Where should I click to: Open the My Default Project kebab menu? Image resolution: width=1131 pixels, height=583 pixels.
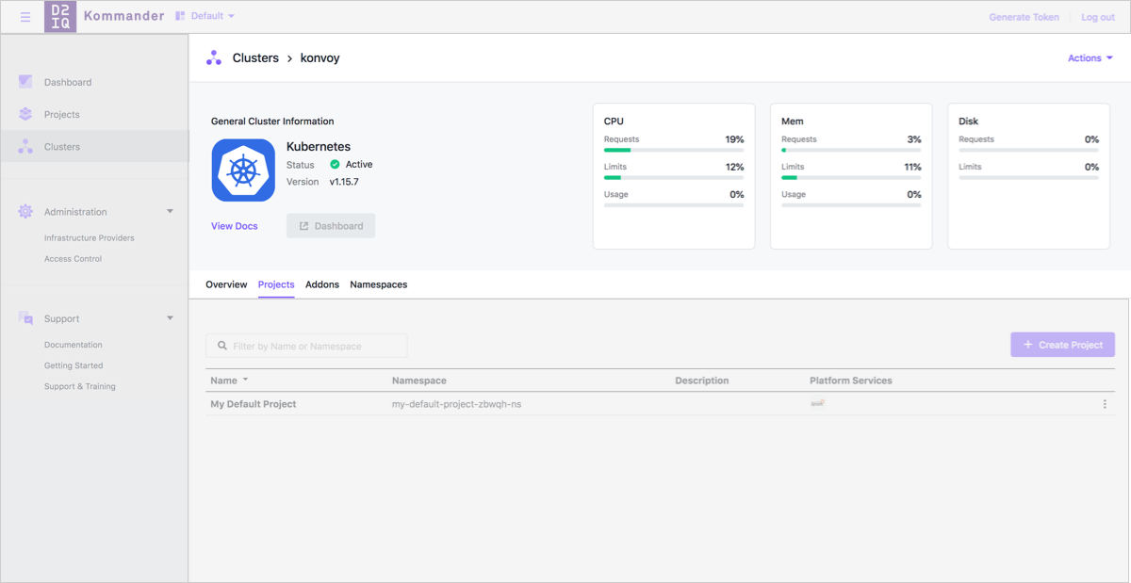click(x=1105, y=404)
